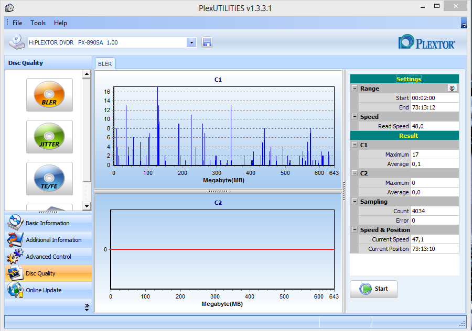Image resolution: width=472 pixels, height=331 pixels.
Task: Collapse the Speed & Position group
Action: 355,230
